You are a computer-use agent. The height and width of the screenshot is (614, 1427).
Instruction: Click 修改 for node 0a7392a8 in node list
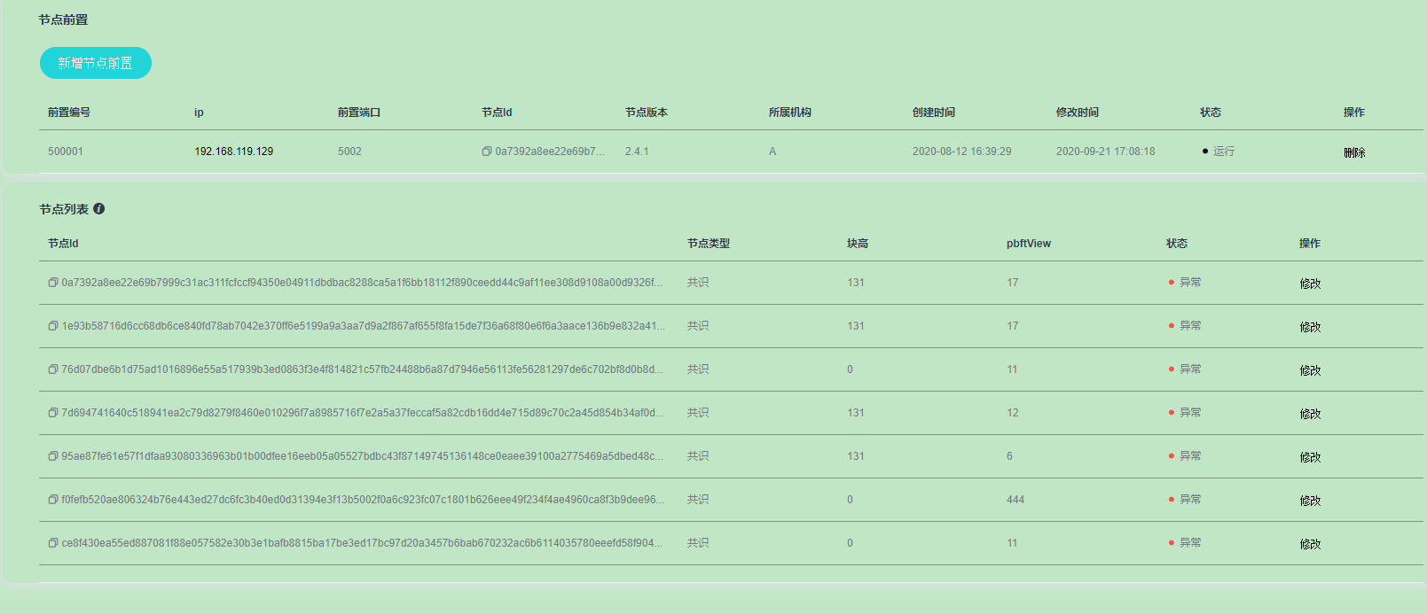point(1310,284)
